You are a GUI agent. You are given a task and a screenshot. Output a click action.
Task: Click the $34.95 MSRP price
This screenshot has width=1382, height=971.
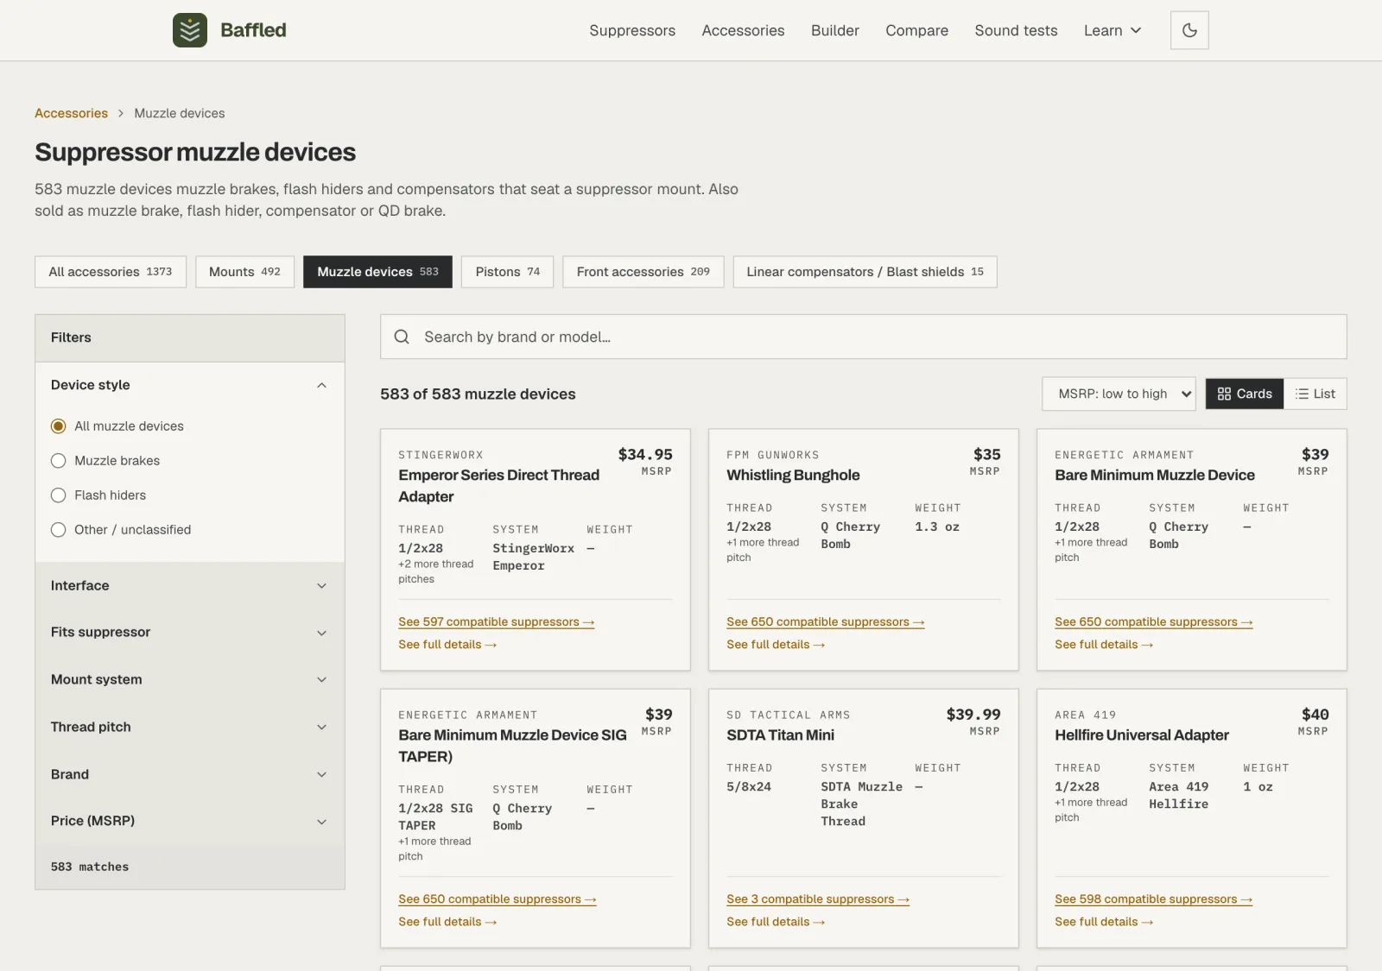point(645,455)
